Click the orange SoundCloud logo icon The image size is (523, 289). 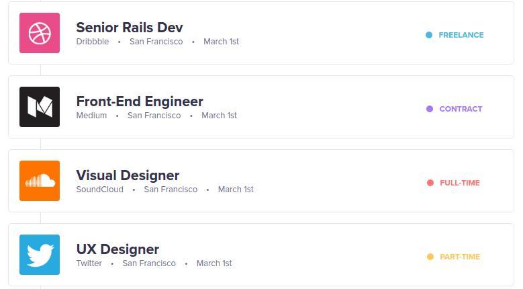[x=40, y=181]
